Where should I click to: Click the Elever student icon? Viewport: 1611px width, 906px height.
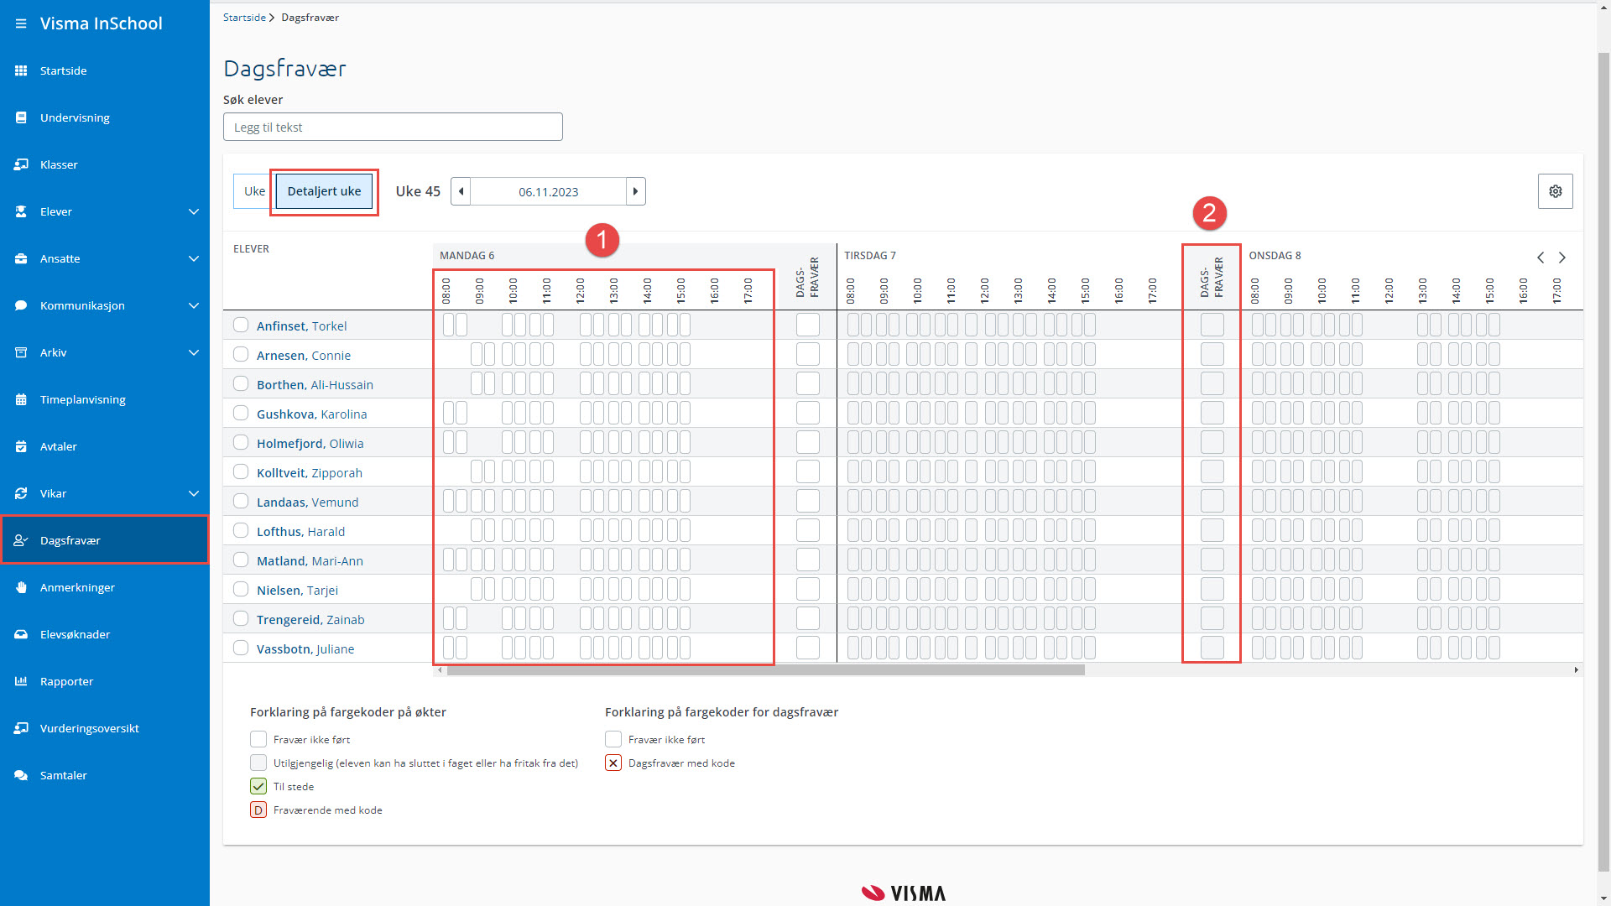click(21, 211)
